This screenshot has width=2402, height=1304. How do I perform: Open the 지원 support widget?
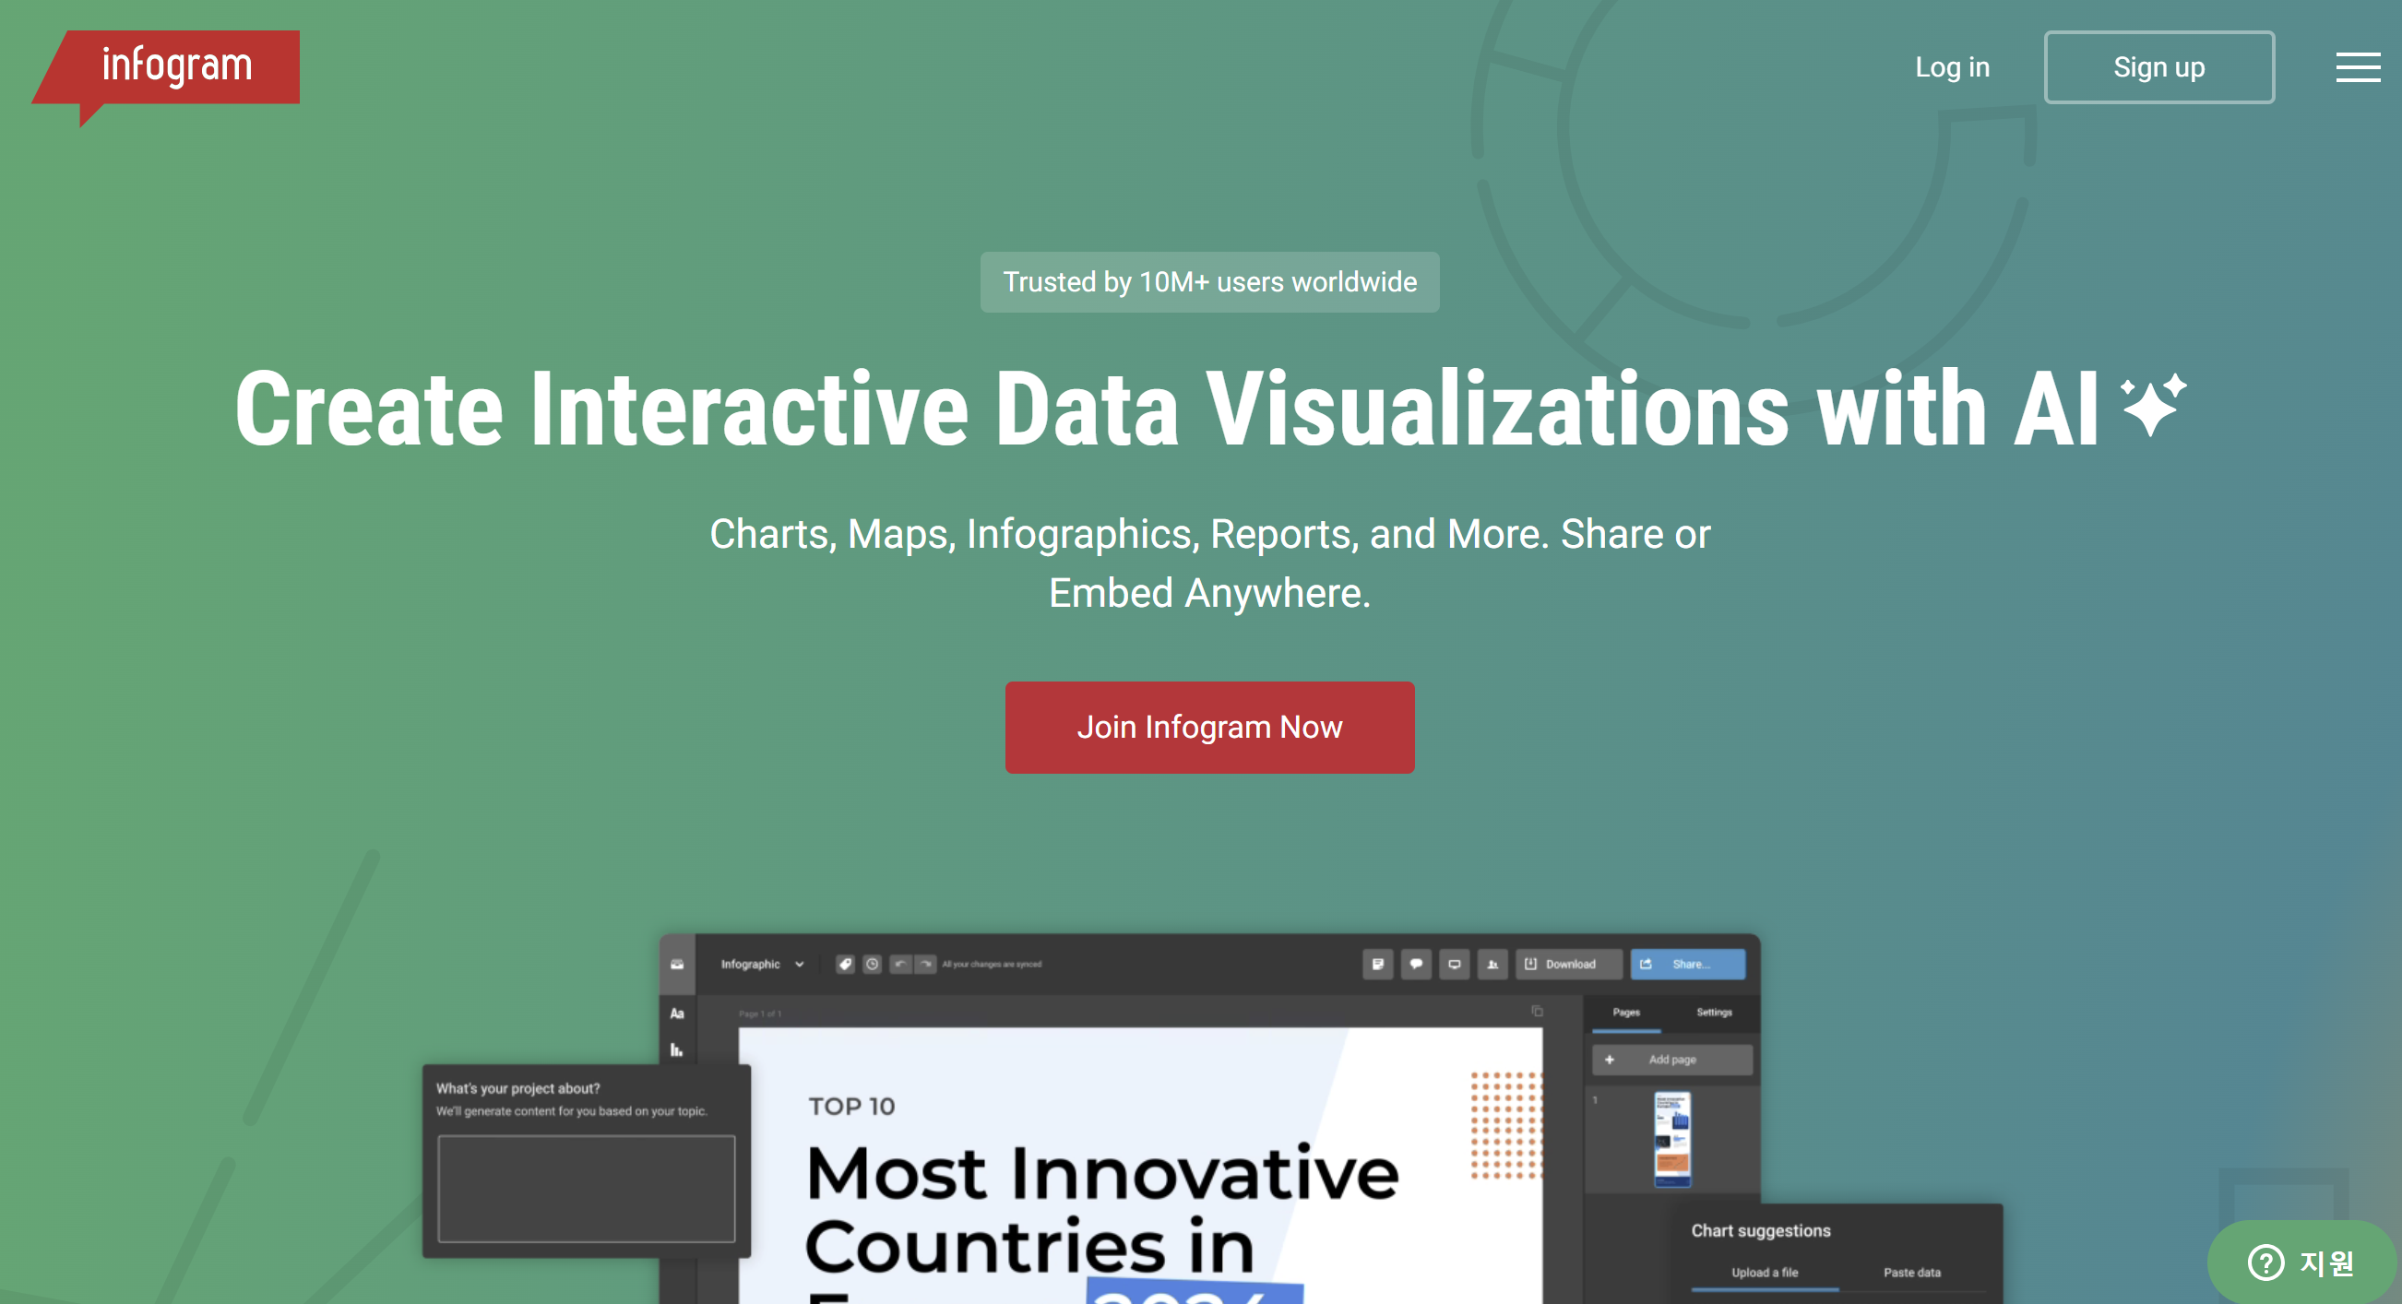[x=2303, y=1263]
